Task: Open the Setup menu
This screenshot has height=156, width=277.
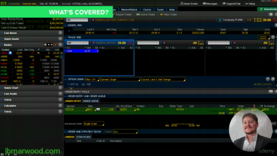Action: click(x=250, y=3)
